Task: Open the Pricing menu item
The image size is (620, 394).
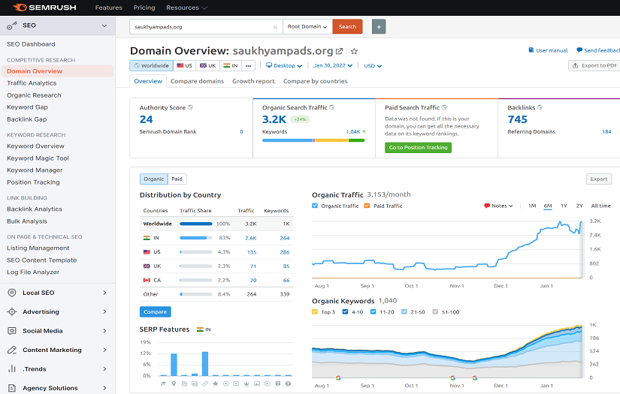Action: pyautogui.click(x=144, y=8)
